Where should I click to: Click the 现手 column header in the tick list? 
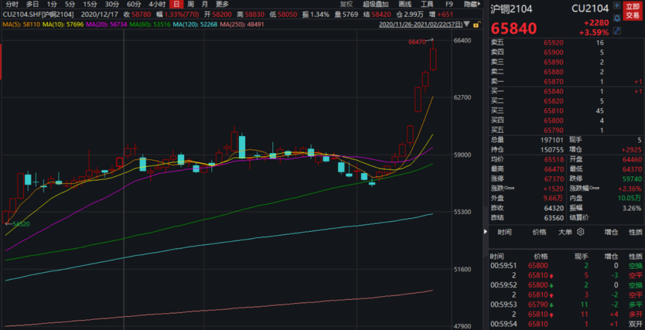[x=581, y=257]
